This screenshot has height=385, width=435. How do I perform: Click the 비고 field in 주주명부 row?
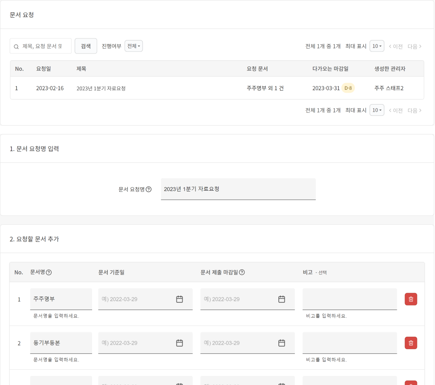point(349,299)
